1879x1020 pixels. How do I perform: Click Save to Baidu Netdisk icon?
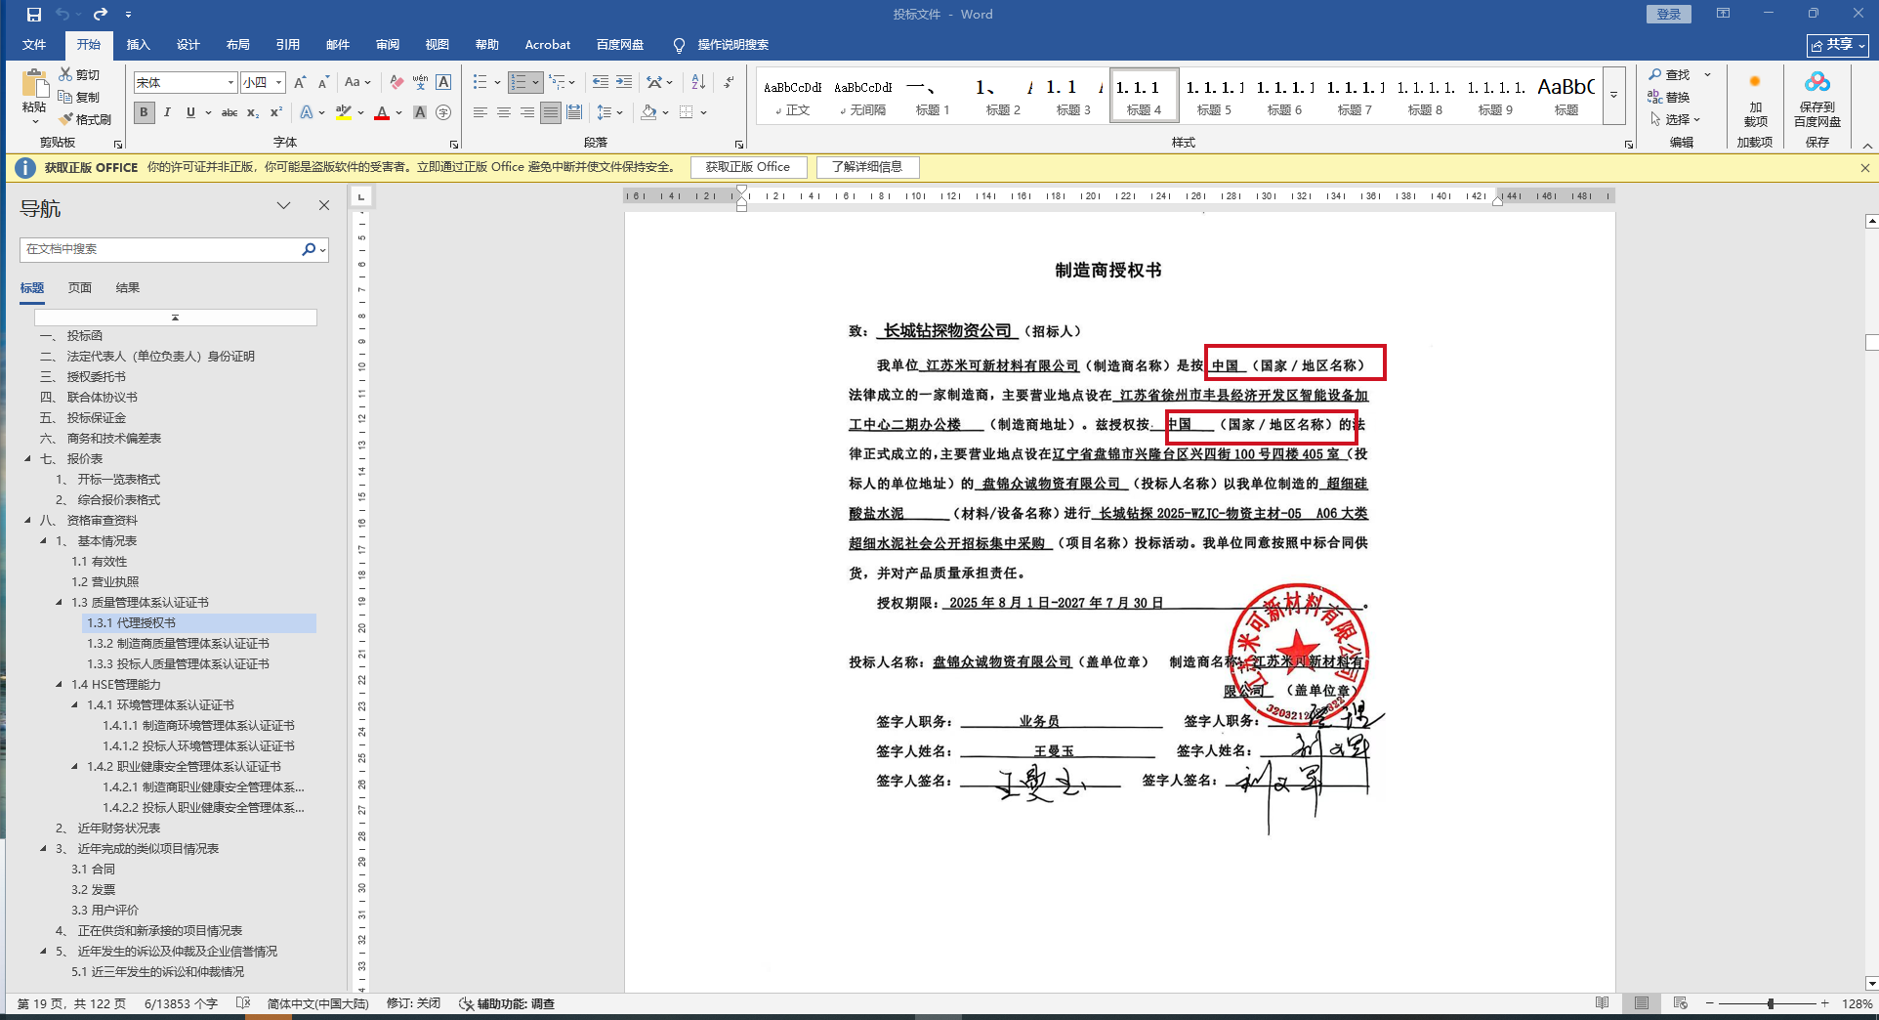(x=1817, y=99)
